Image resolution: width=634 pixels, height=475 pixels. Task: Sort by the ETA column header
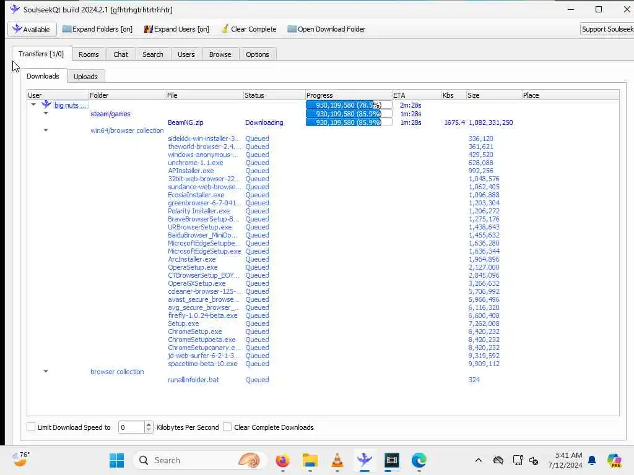417,95
